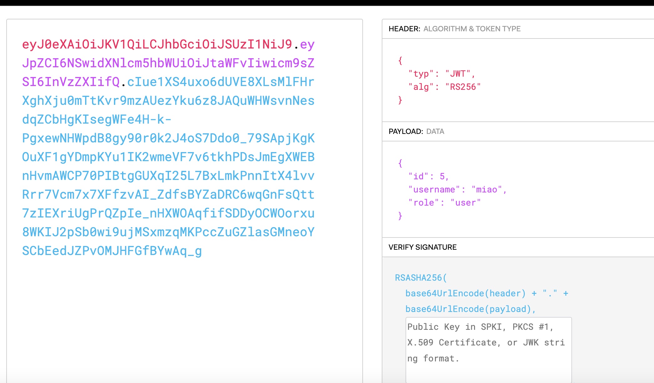Click the VERIFY SIGNATURE section label

pos(422,247)
